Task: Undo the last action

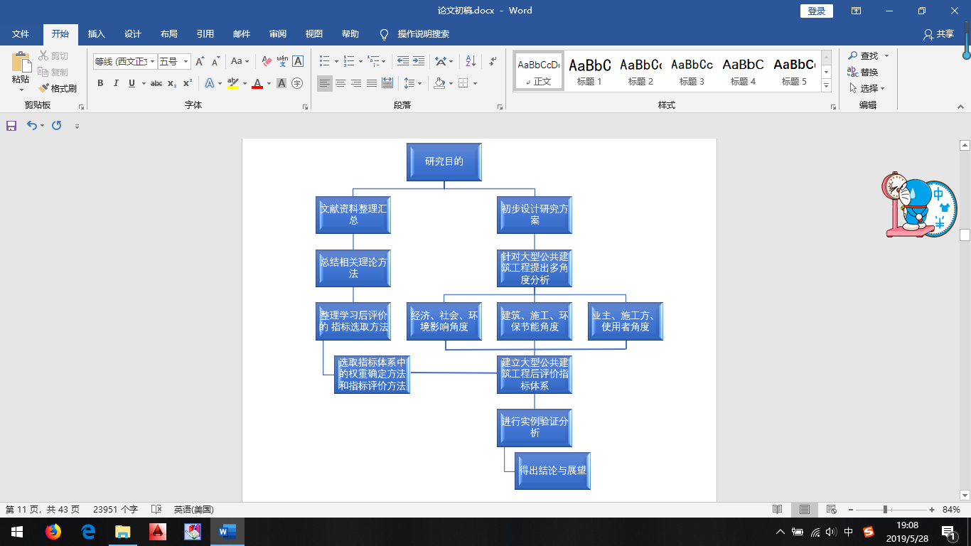Action: (31, 126)
